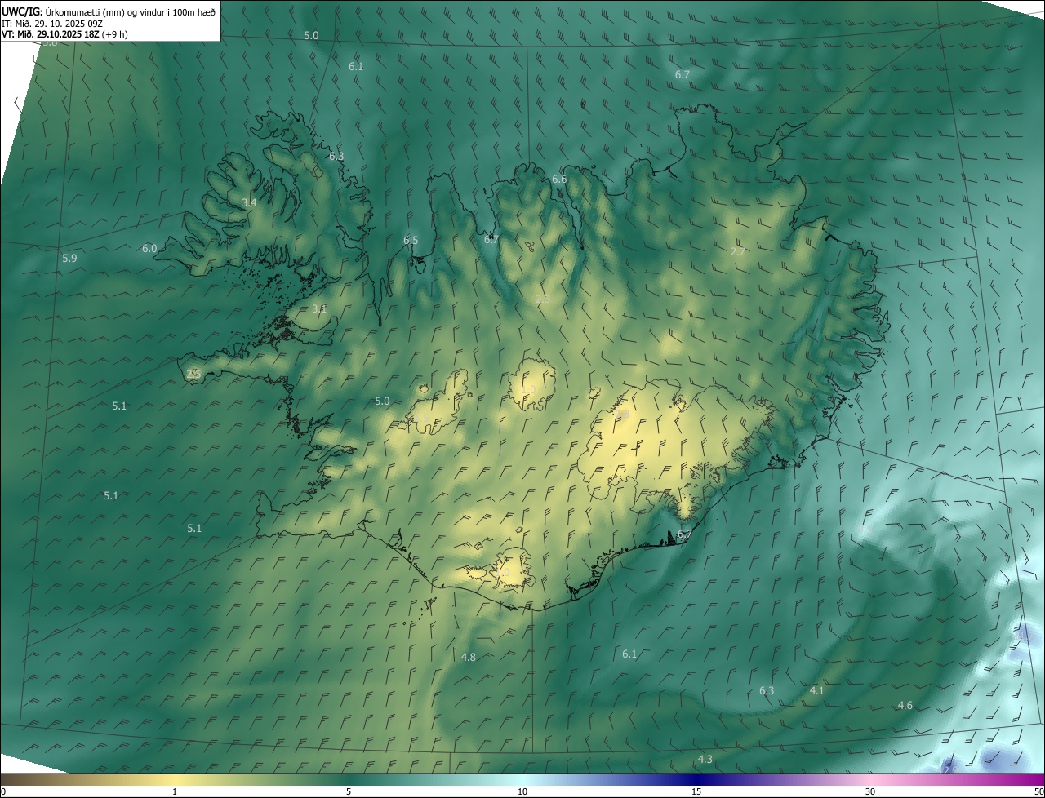Image resolution: width=1045 pixels, height=798 pixels.
Task: Select the 4.6 value label
Action: (x=905, y=705)
